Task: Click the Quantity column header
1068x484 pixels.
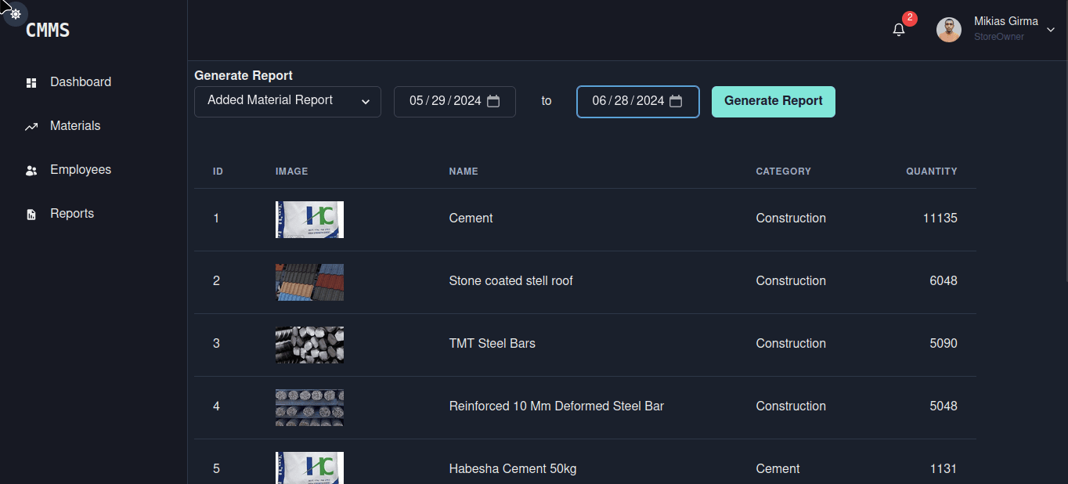Action: [931, 171]
